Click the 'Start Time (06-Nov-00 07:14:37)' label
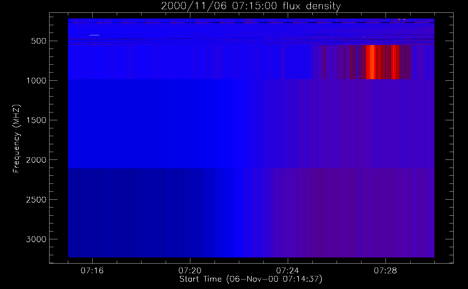Viewport: 468px width, 289px height. [251, 279]
